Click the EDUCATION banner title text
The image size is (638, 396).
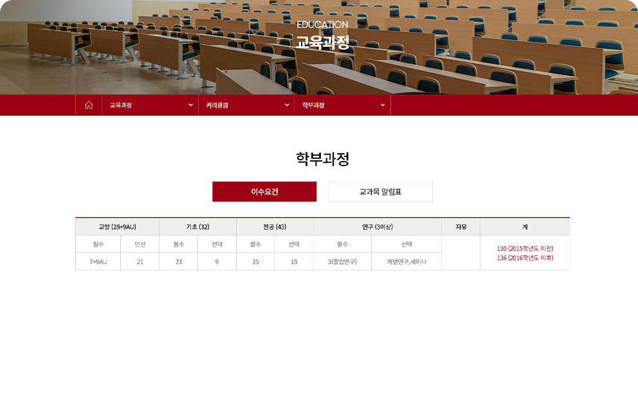[322, 24]
